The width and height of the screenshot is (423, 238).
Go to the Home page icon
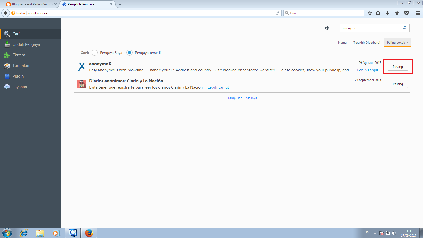pos(397,13)
